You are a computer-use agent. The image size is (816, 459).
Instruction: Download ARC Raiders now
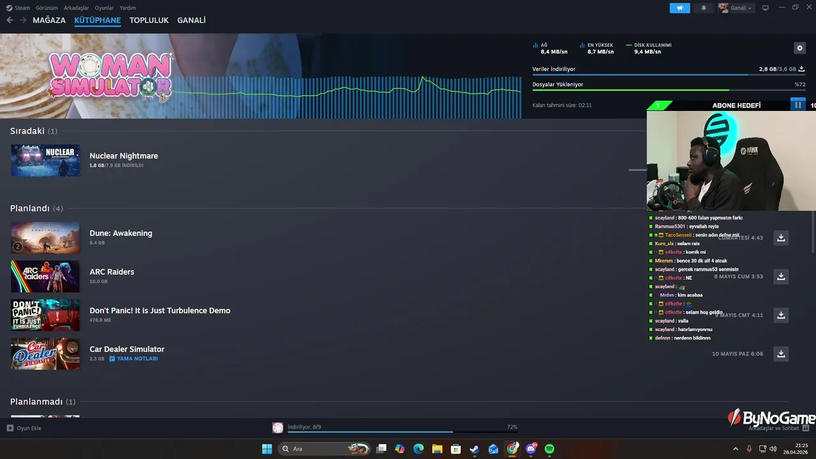click(781, 277)
